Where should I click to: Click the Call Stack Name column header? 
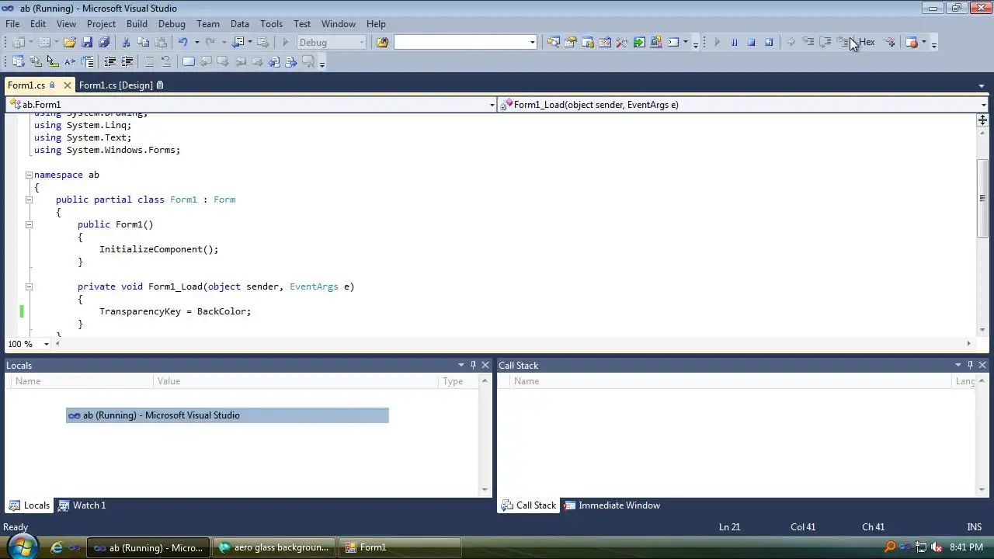730,381
